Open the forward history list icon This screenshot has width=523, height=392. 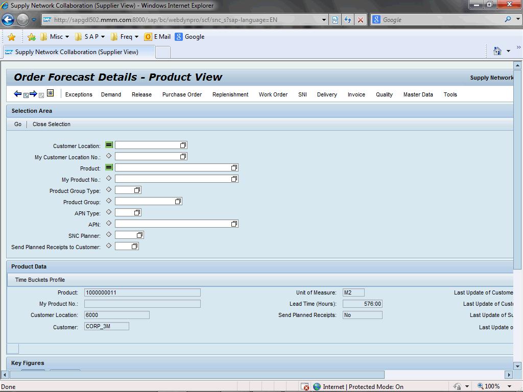point(41,95)
